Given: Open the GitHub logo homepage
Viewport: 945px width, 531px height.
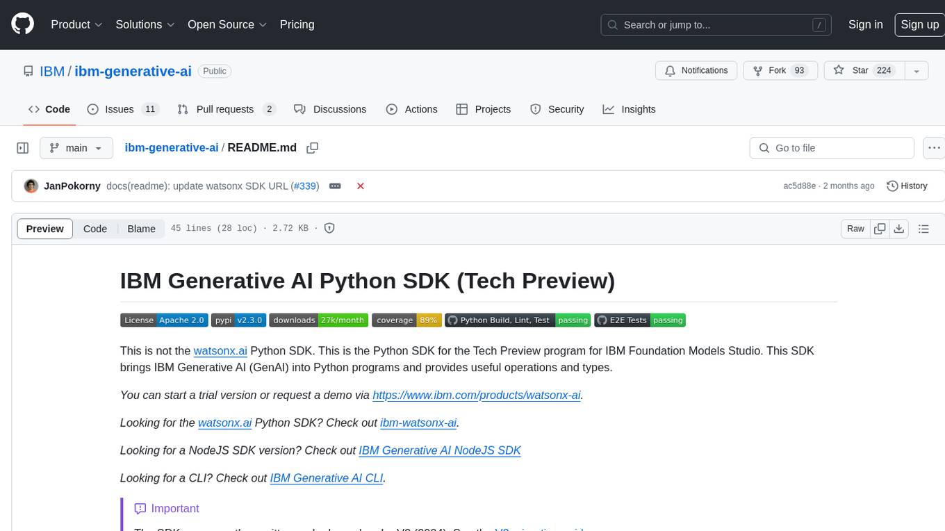Looking at the screenshot, I should coord(22,24).
